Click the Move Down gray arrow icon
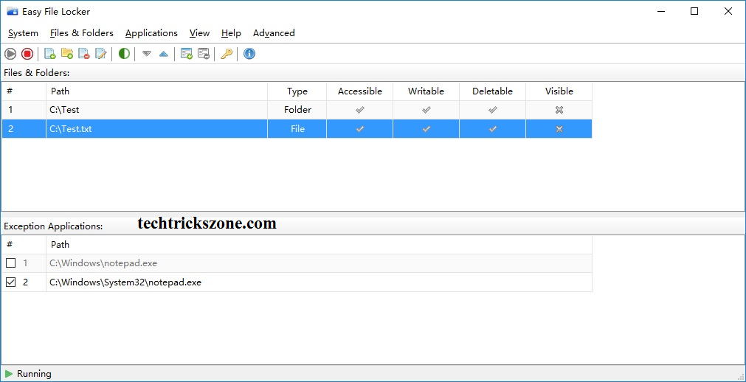 pos(147,54)
